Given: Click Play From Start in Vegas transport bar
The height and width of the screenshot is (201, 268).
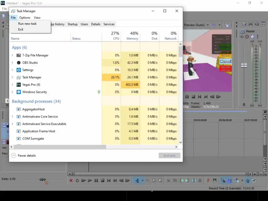Looking at the screenshot, I should click(83, 181).
